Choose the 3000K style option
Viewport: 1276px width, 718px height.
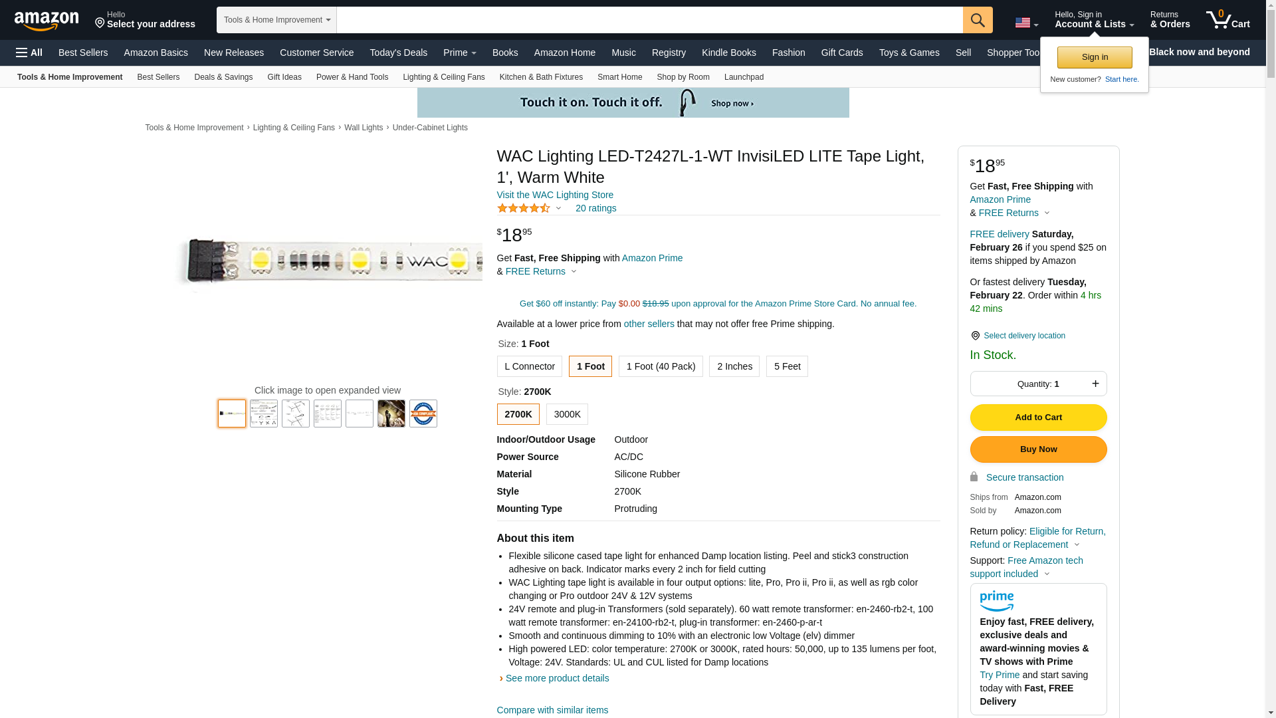567,414
